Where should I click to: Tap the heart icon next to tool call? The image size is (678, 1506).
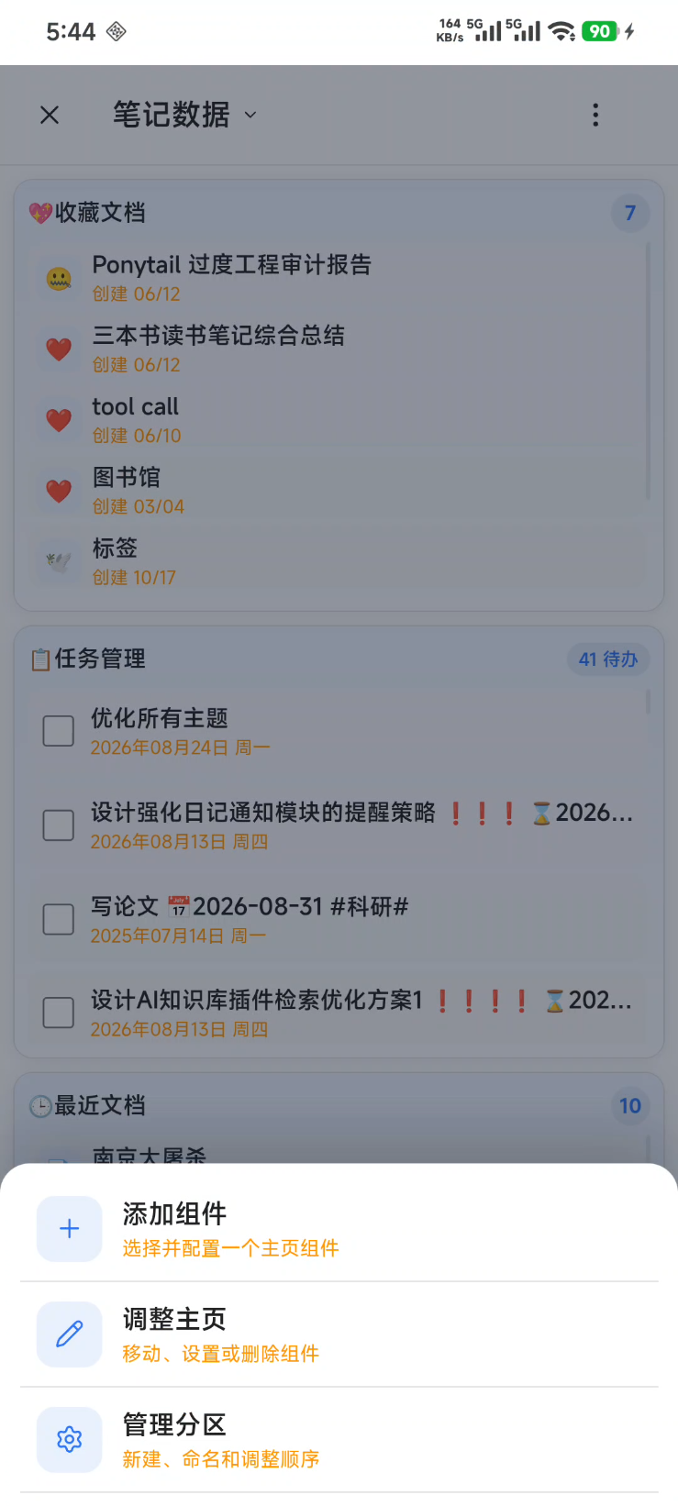coord(59,420)
